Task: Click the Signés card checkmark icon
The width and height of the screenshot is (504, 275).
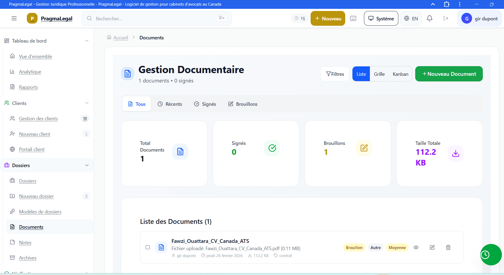Action: pyautogui.click(x=272, y=148)
